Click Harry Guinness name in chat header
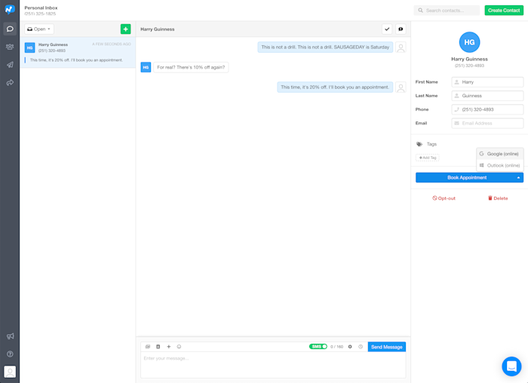This screenshot has height=383, width=528. pos(157,29)
